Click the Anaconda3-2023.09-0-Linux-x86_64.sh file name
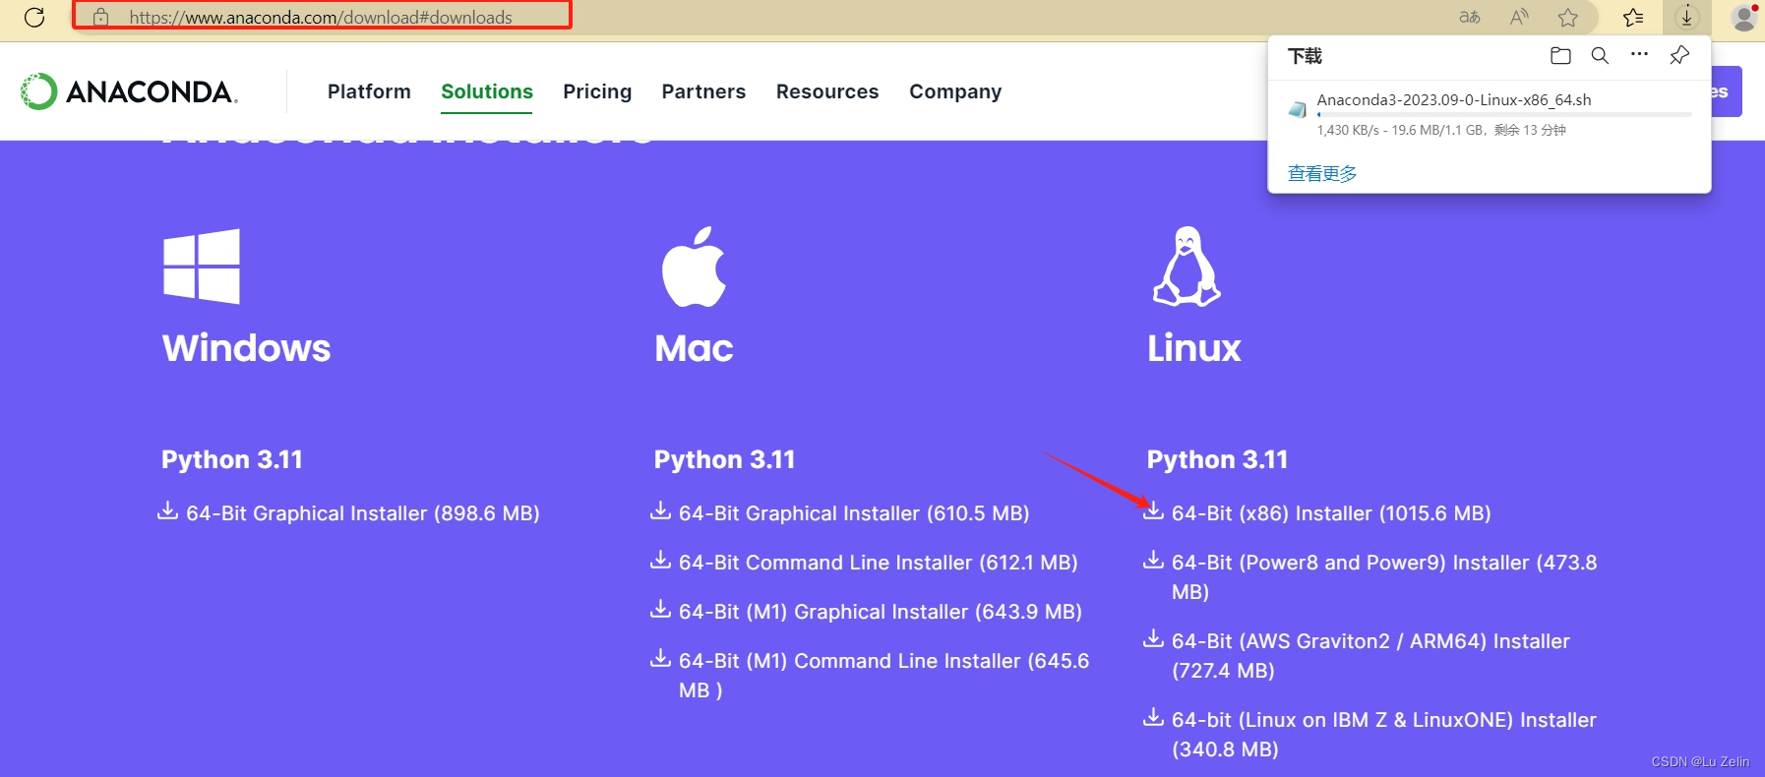The height and width of the screenshot is (777, 1765). click(1454, 99)
